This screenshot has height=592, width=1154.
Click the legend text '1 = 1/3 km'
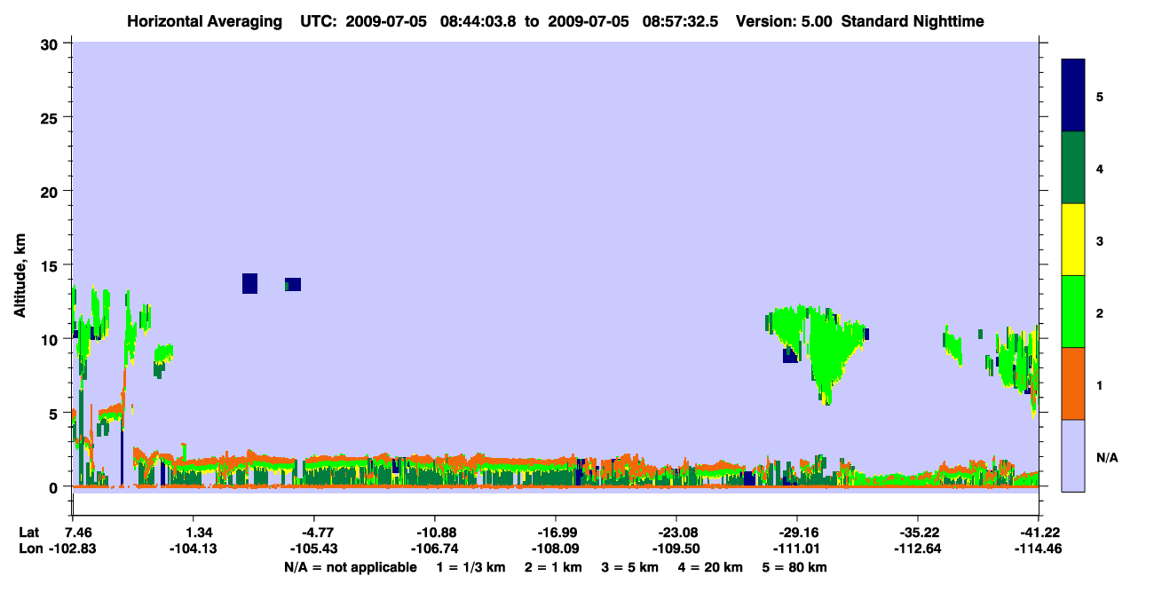coord(471,567)
